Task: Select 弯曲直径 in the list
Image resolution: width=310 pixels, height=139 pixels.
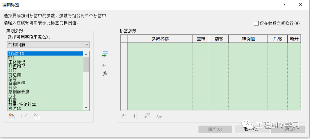Action: click(45, 83)
